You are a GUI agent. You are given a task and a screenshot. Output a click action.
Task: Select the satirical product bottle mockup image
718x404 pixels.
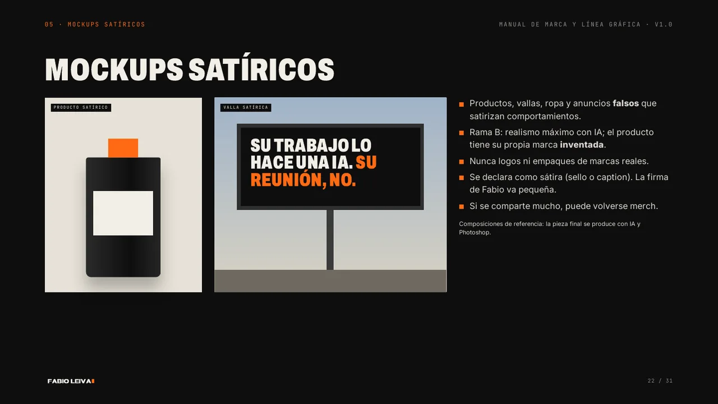click(x=123, y=195)
